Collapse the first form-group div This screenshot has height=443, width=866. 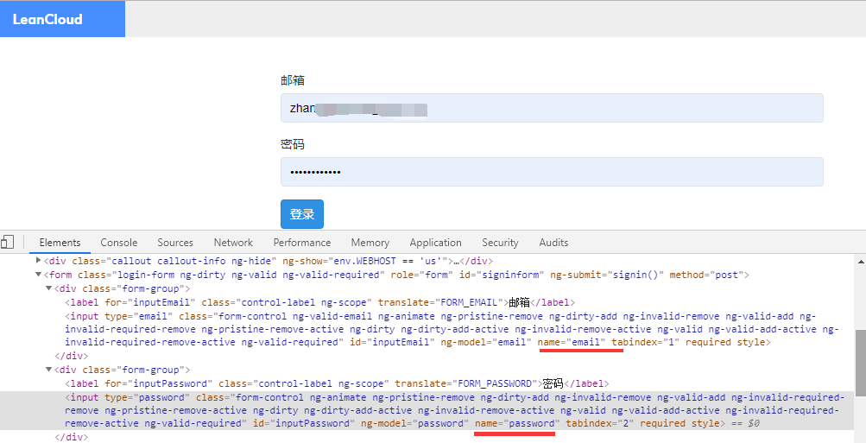tap(48, 288)
